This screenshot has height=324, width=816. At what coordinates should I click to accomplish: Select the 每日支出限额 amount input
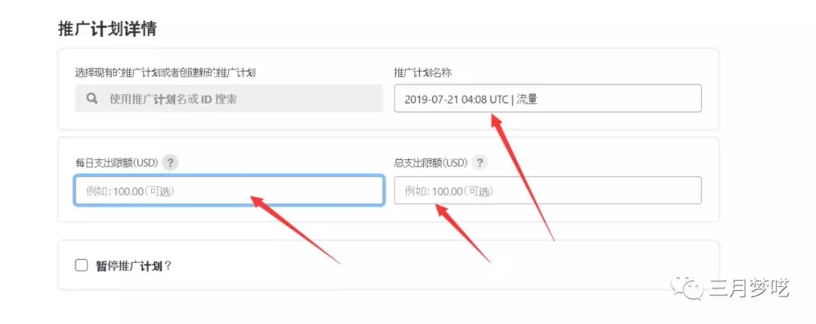[x=229, y=191]
